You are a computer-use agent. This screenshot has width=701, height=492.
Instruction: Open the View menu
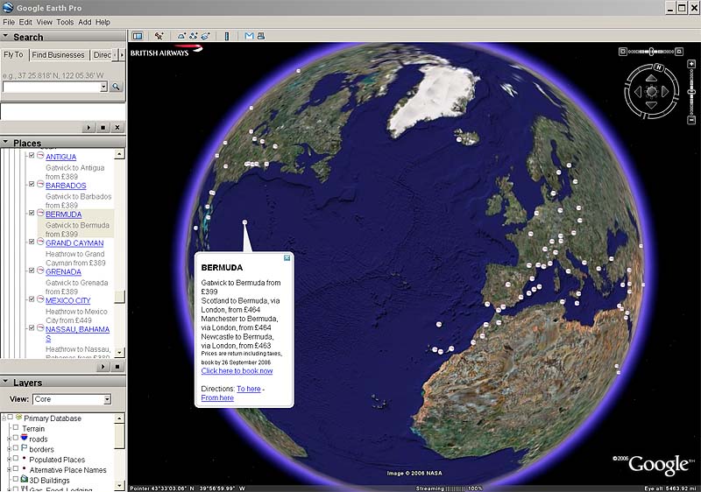tap(45, 22)
